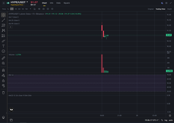This screenshot has width=174, height=123.
Task: Toggle magnet snap mode
Action: (x=3, y=70)
